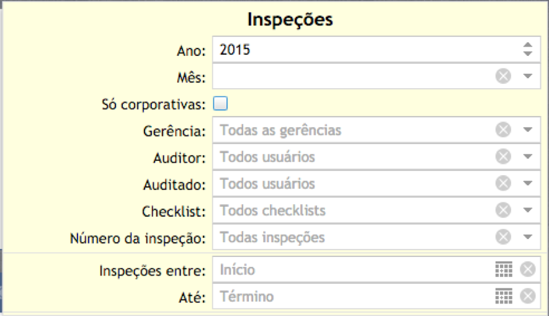Screen dimensions: 549x316
Task: Decrease the Ano value with down arrow
Action: tap(528, 53)
